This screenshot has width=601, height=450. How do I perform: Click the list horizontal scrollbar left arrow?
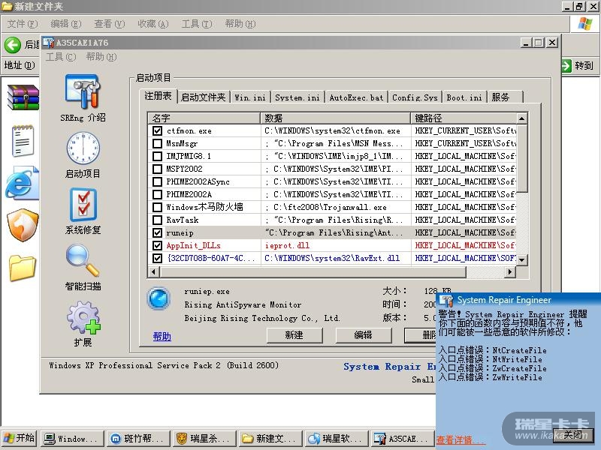pos(154,272)
